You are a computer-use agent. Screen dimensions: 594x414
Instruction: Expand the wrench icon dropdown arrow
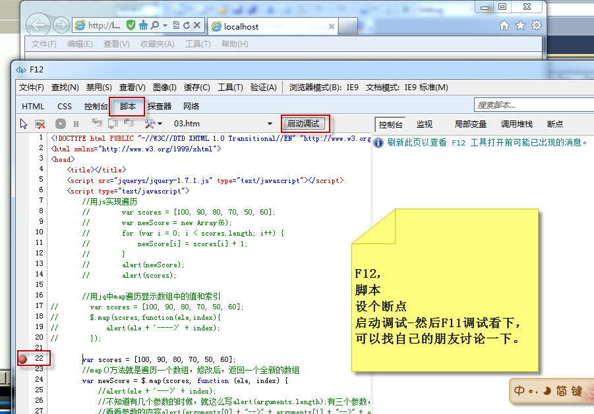160,123
